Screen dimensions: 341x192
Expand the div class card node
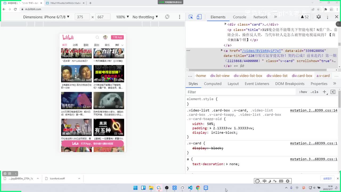(225, 24)
